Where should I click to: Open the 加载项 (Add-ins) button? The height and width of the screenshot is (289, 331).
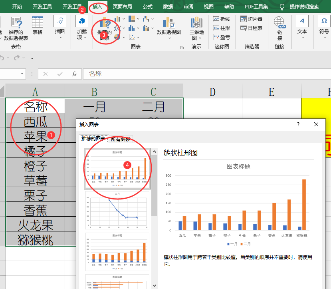(82, 27)
